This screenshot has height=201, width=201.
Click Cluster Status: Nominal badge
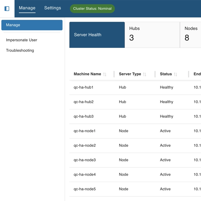click(92, 9)
